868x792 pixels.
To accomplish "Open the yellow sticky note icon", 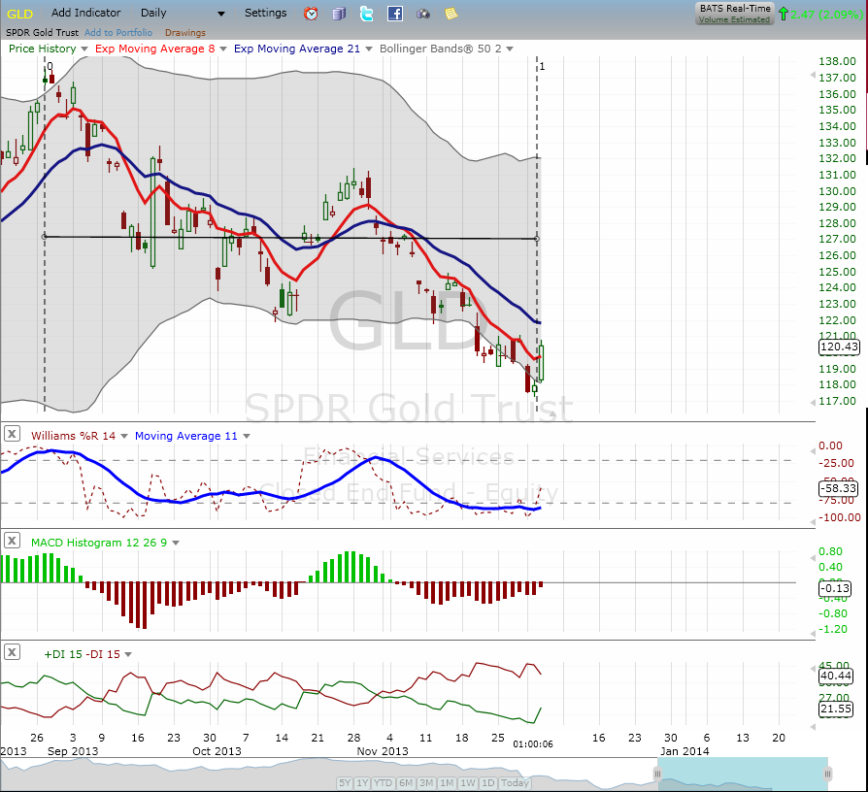I will point(451,14).
